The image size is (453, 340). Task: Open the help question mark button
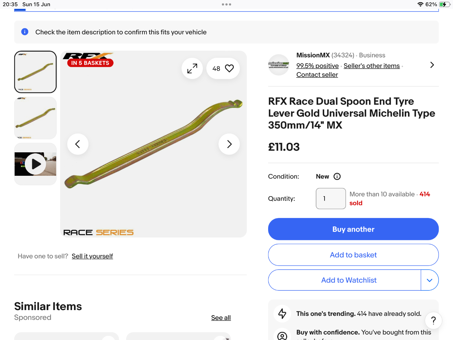tap(433, 320)
